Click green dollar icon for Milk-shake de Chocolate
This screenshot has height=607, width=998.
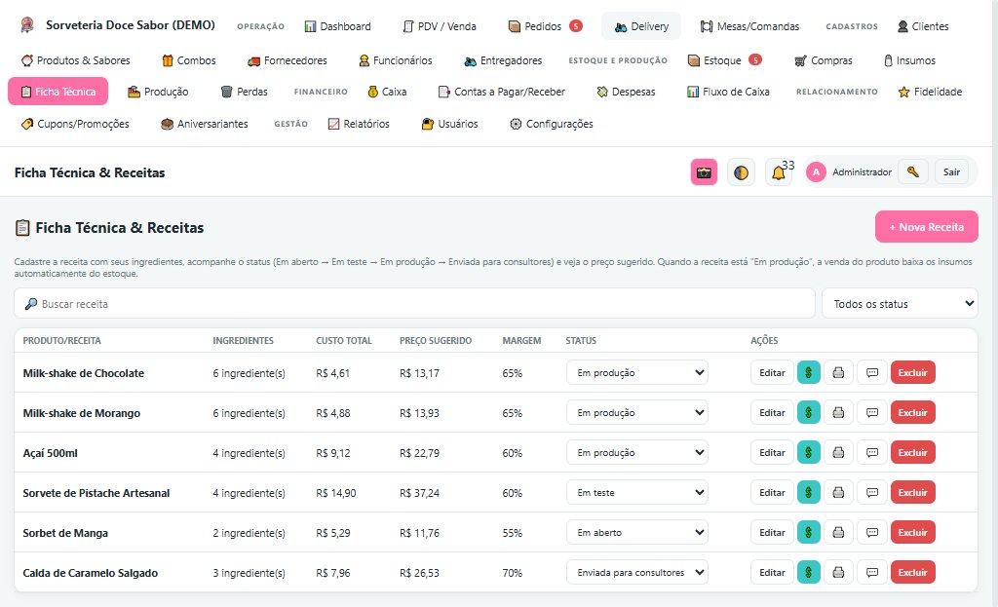coord(808,373)
